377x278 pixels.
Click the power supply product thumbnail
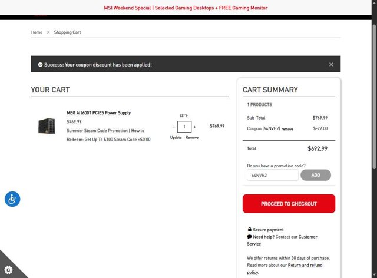point(47,126)
